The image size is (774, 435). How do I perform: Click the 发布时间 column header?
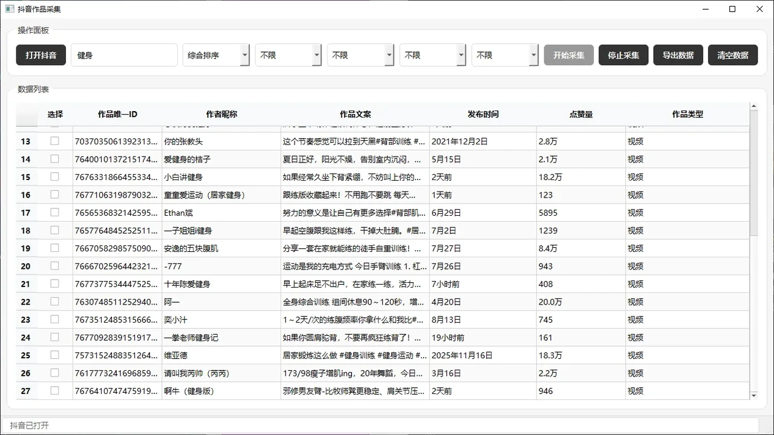(483, 114)
